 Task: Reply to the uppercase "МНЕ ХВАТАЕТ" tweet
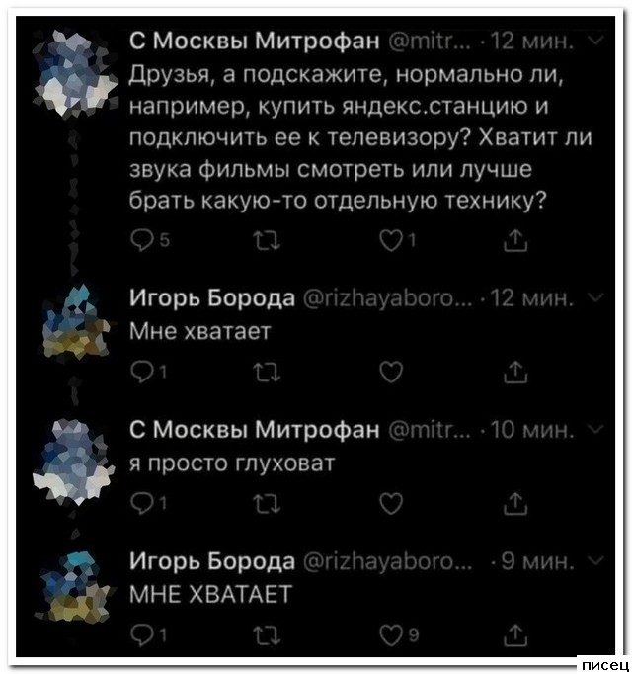point(139,634)
